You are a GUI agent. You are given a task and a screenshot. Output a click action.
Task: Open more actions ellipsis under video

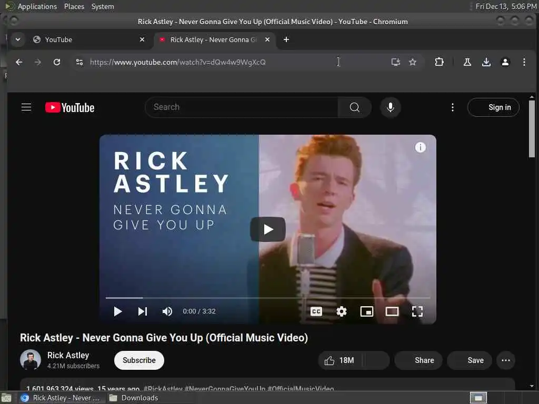click(506, 360)
